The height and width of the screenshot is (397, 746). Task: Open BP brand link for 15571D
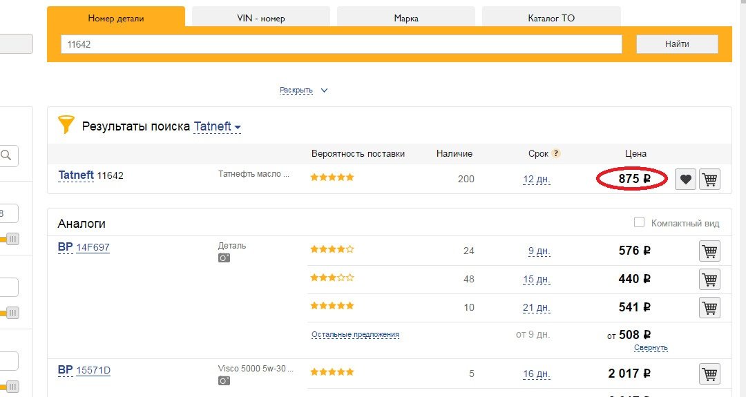[65, 370]
